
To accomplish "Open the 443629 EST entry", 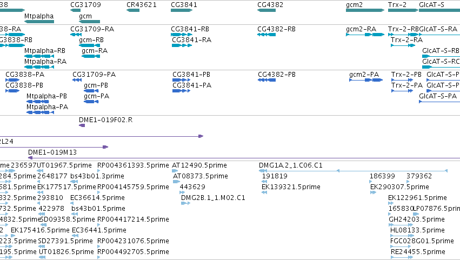I will coord(182,192).
